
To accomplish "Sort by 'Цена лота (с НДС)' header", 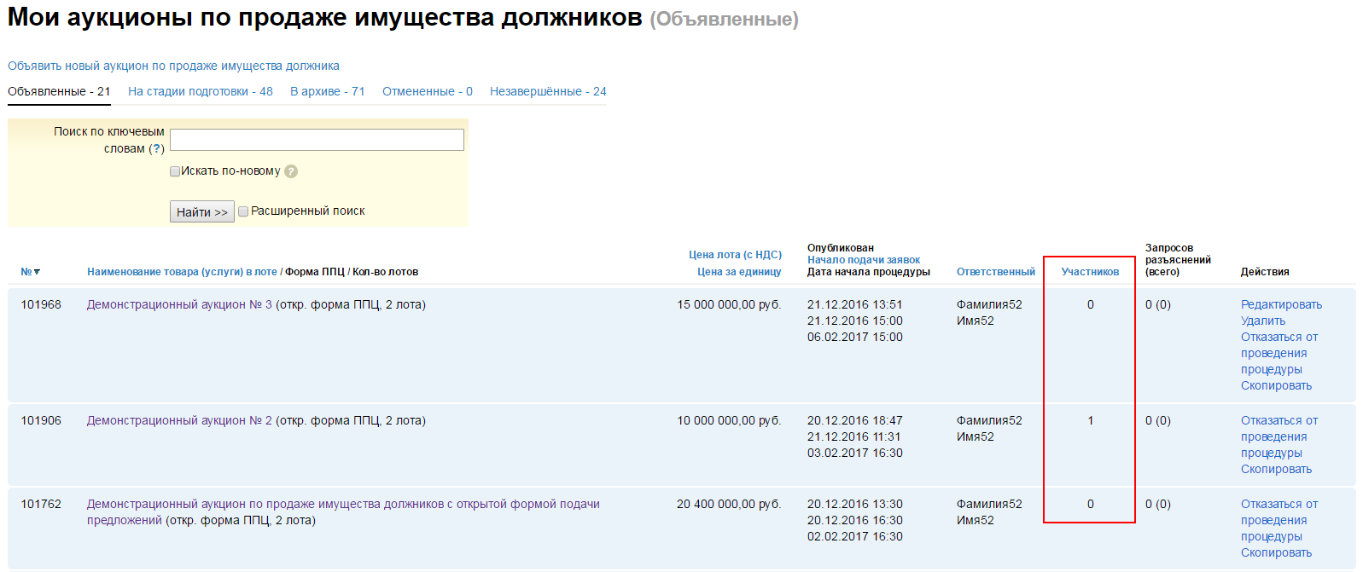I will (x=735, y=254).
